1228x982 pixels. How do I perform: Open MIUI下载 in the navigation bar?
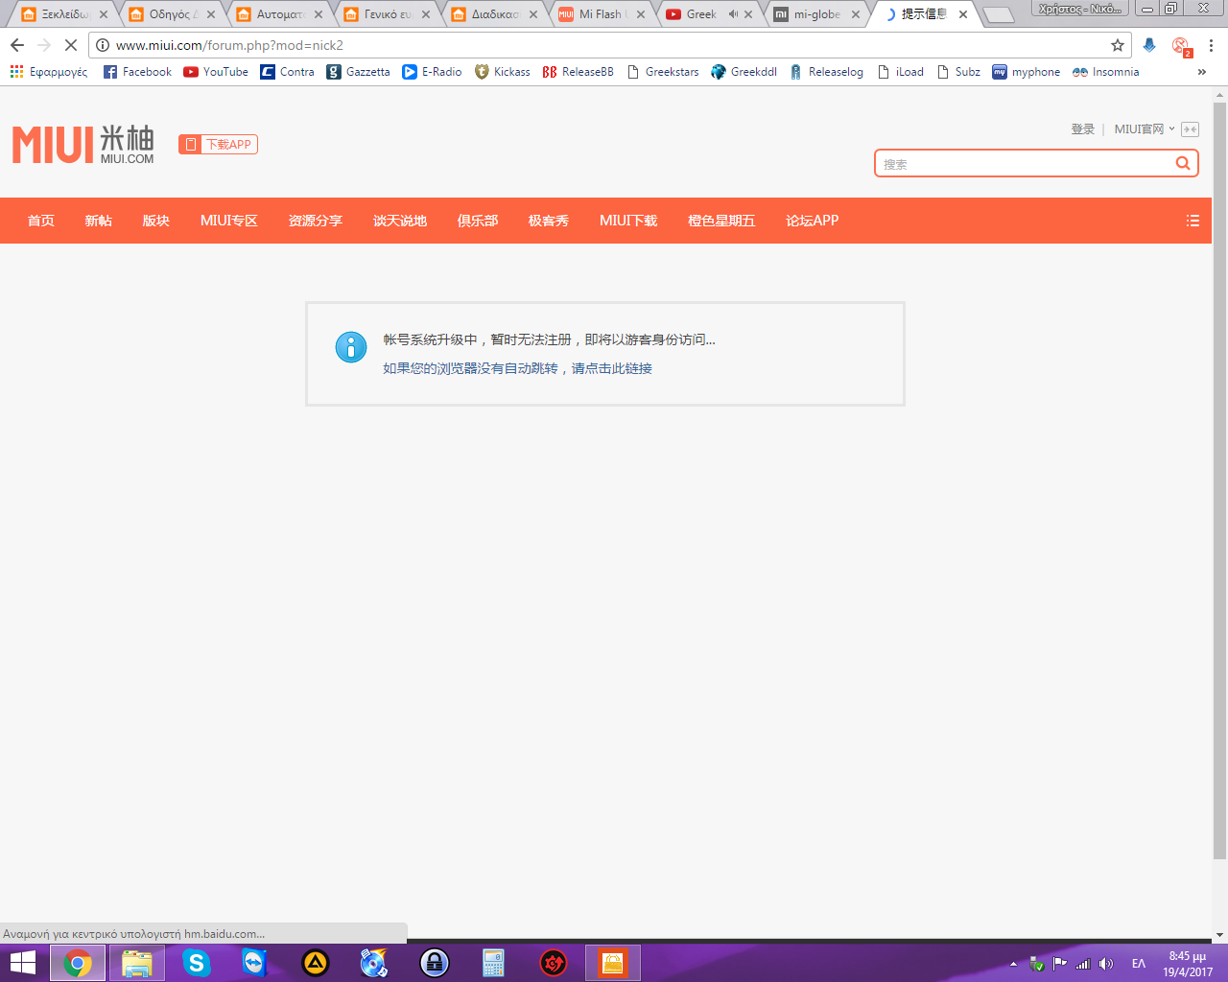tap(628, 221)
